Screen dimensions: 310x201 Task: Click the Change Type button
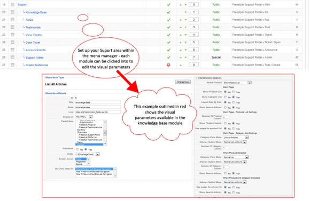click(183, 82)
